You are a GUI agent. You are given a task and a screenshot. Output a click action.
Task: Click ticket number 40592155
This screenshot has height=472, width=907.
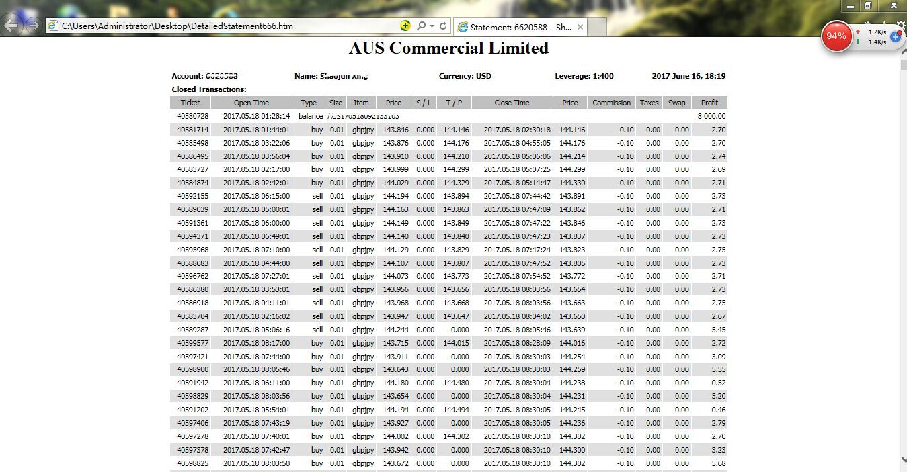pos(193,196)
